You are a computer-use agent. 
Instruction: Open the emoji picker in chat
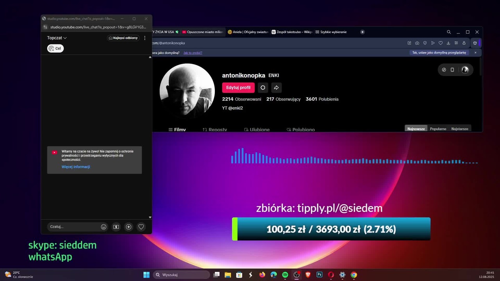click(104, 227)
